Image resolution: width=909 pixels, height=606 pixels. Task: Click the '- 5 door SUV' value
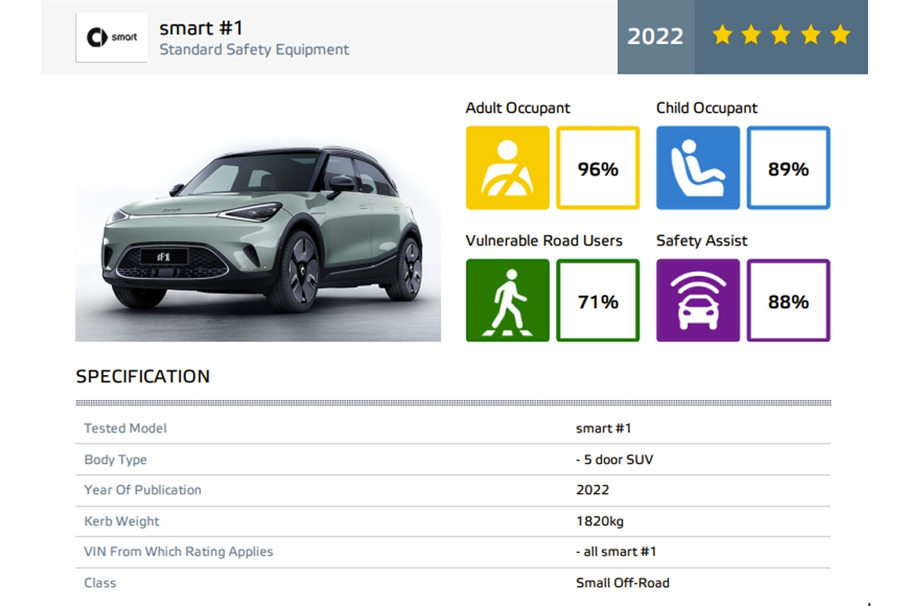click(614, 460)
